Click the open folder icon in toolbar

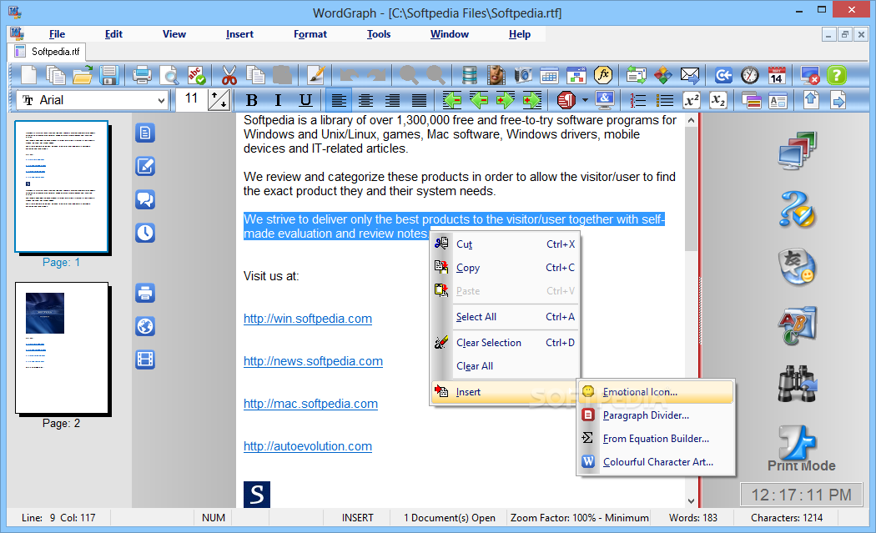pyautogui.click(x=82, y=75)
